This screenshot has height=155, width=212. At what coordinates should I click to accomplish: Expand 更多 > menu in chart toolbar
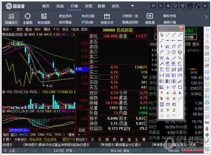[x=7, y=29]
